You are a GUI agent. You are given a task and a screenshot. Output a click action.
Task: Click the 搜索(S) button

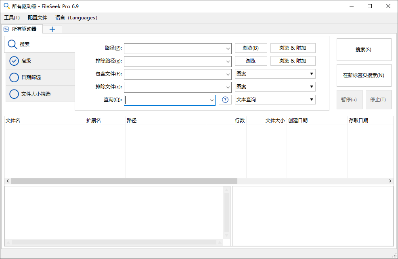(x=364, y=50)
